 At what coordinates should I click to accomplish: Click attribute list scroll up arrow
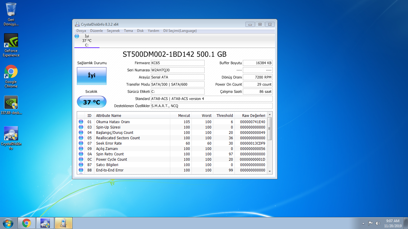[x=270, y=114]
